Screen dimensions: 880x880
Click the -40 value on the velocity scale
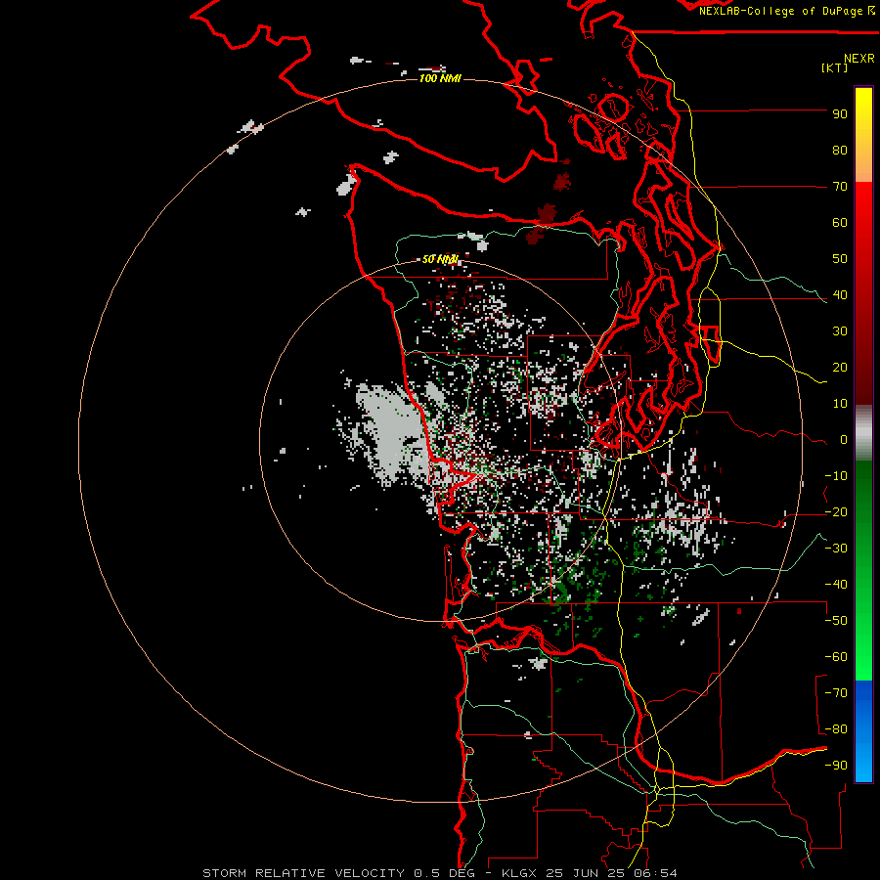coord(836,585)
